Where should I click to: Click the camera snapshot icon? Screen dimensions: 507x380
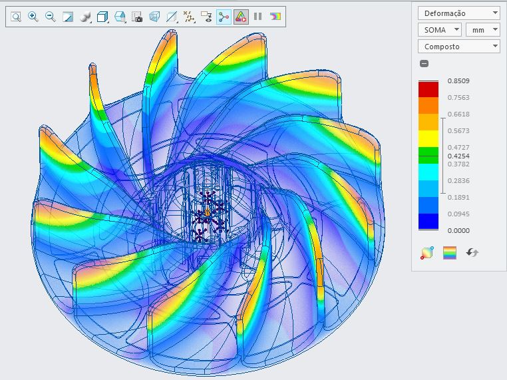pyautogui.click(x=136, y=17)
